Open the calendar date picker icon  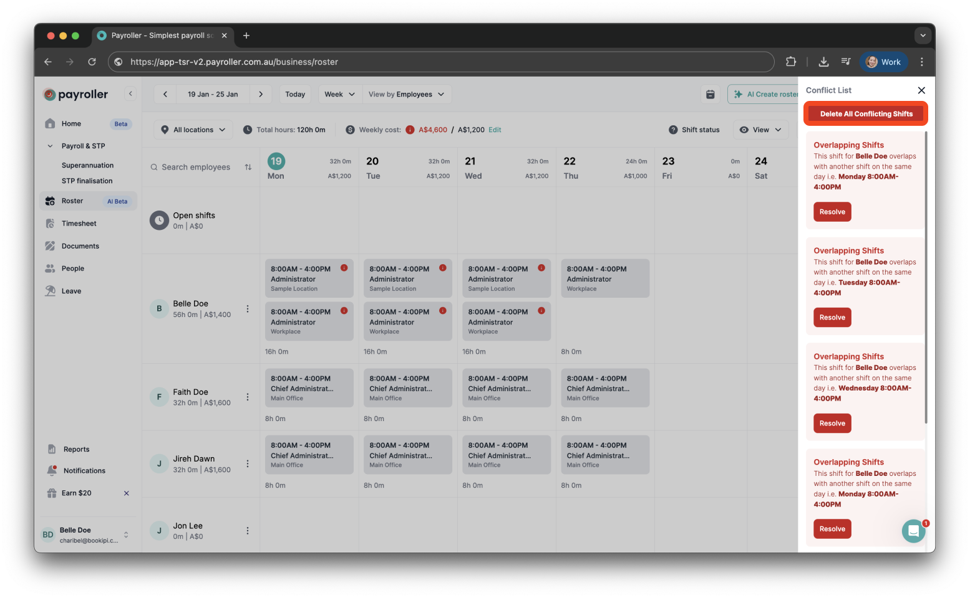711,93
